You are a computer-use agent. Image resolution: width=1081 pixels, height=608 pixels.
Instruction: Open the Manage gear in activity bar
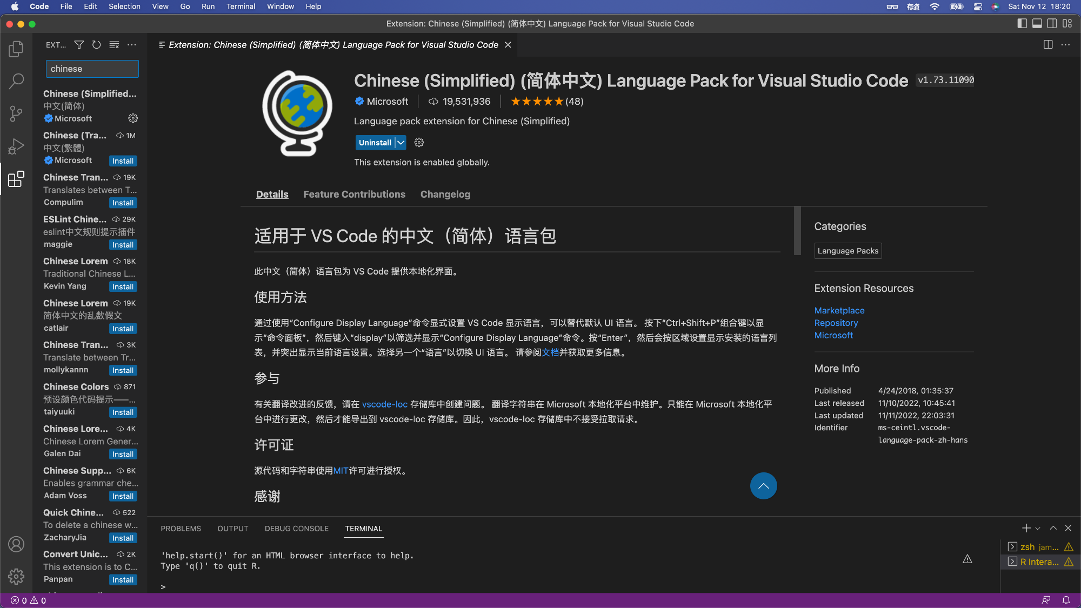(x=16, y=576)
